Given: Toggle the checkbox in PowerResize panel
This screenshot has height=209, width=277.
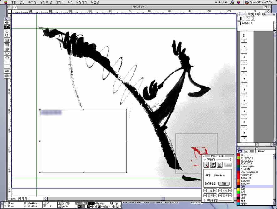Looking at the screenshot, I should (x=207, y=183).
